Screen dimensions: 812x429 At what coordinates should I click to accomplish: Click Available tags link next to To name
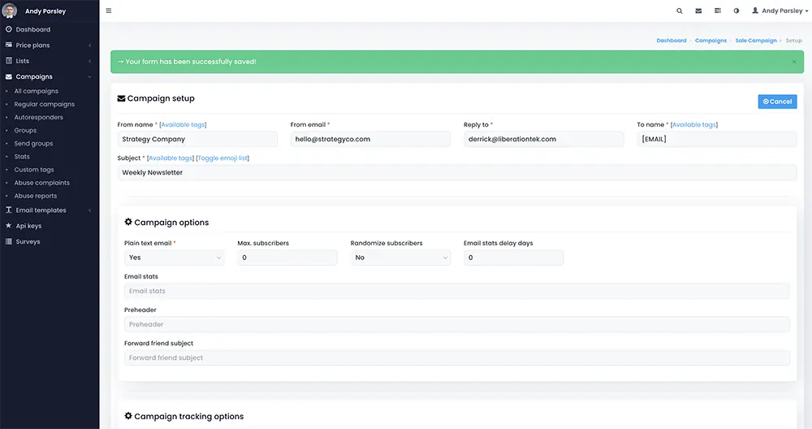(x=694, y=125)
